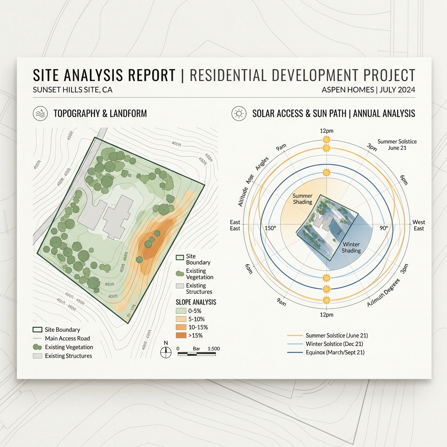The width and height of the screenshot is (447, 447).
Task: Click the Summer Shading label
Action: (303, 199)
